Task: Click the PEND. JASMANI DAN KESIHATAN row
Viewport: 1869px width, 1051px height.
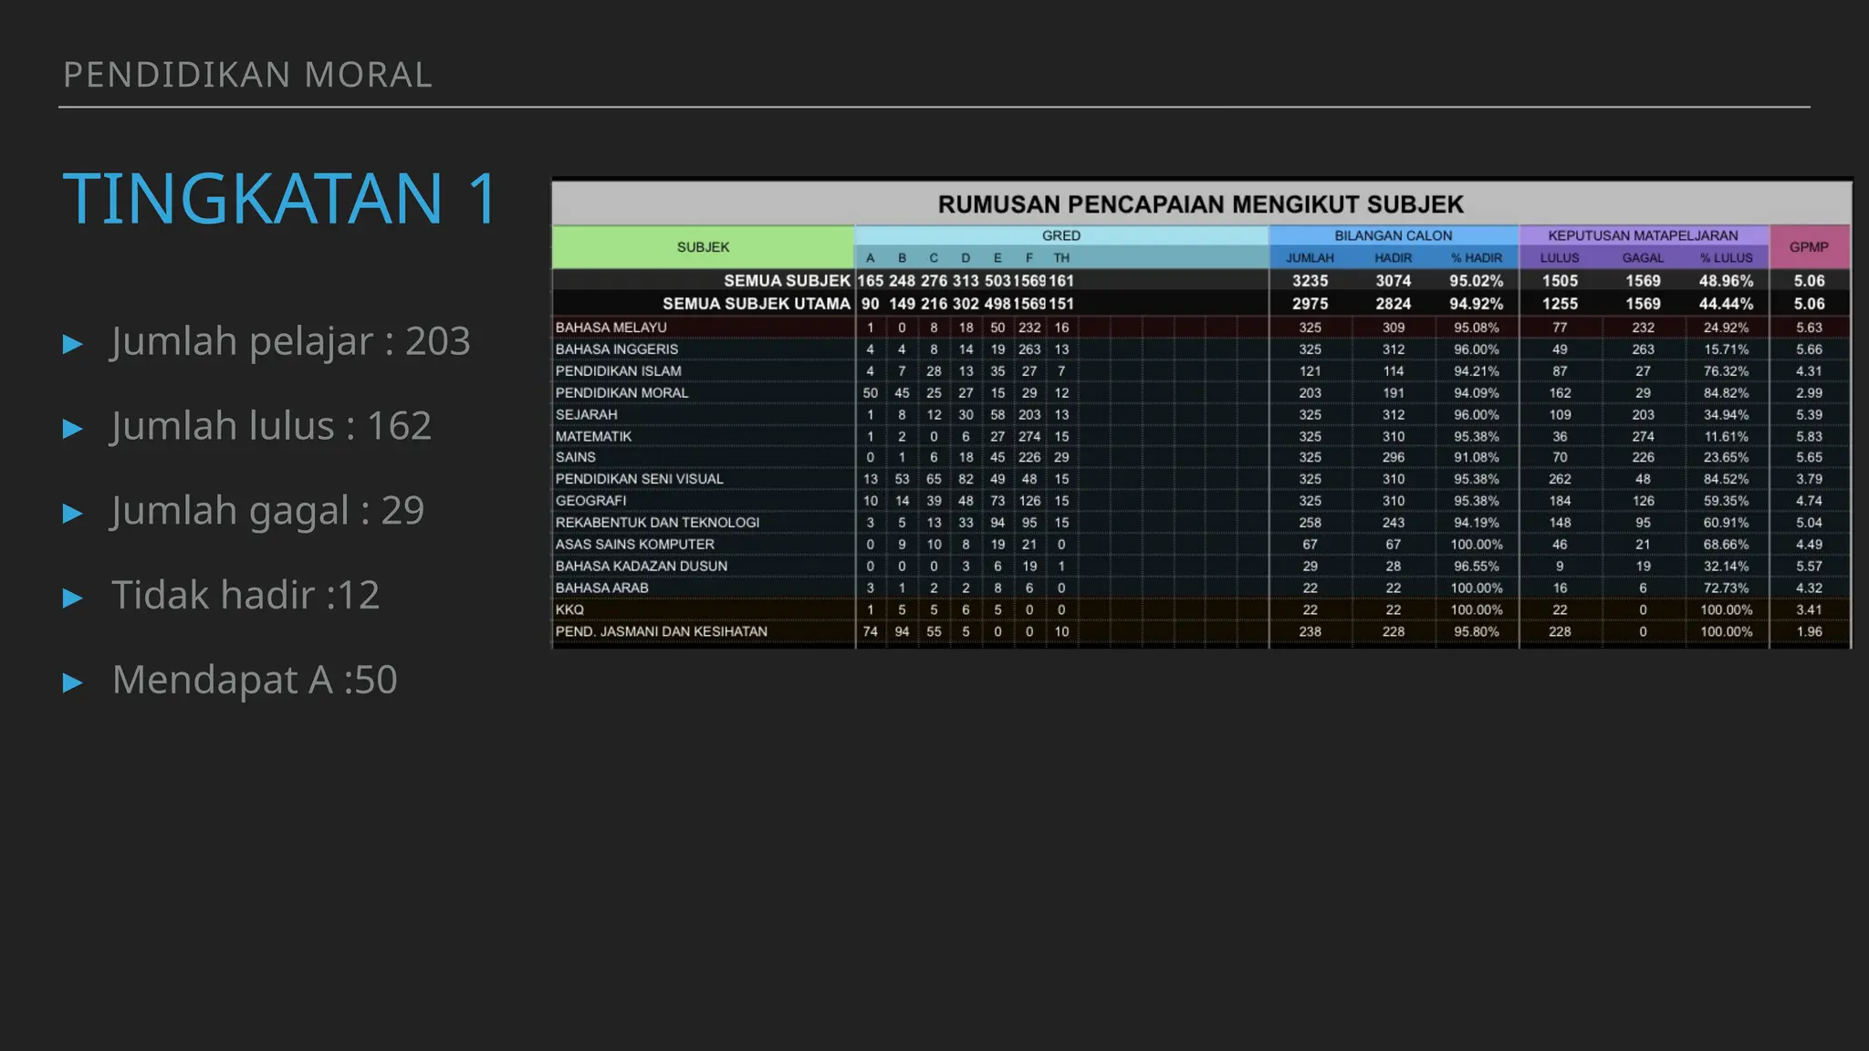Action: coord(662,631)
